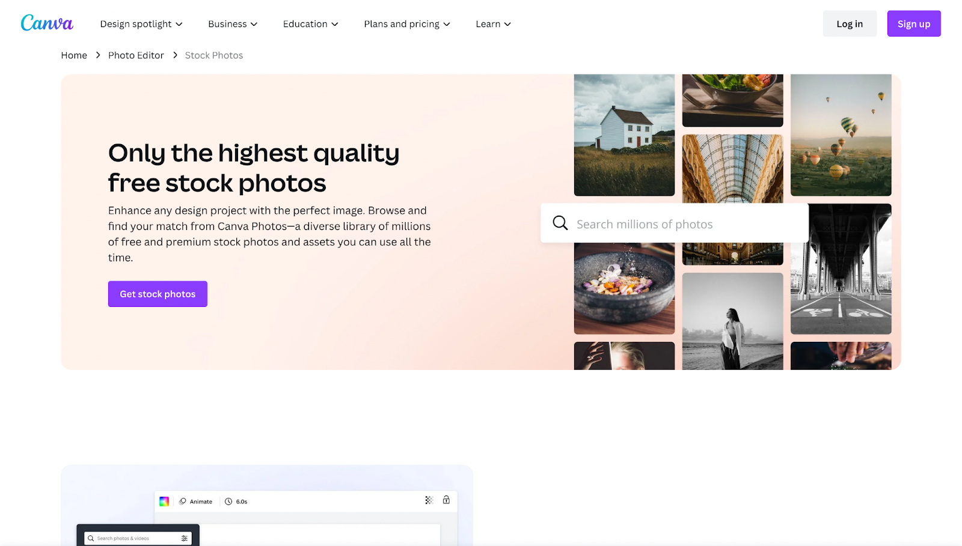962x546 pixels.
Task: Open the Business dropdown menu
Action: pyautogui.click(x=233, y=24)
